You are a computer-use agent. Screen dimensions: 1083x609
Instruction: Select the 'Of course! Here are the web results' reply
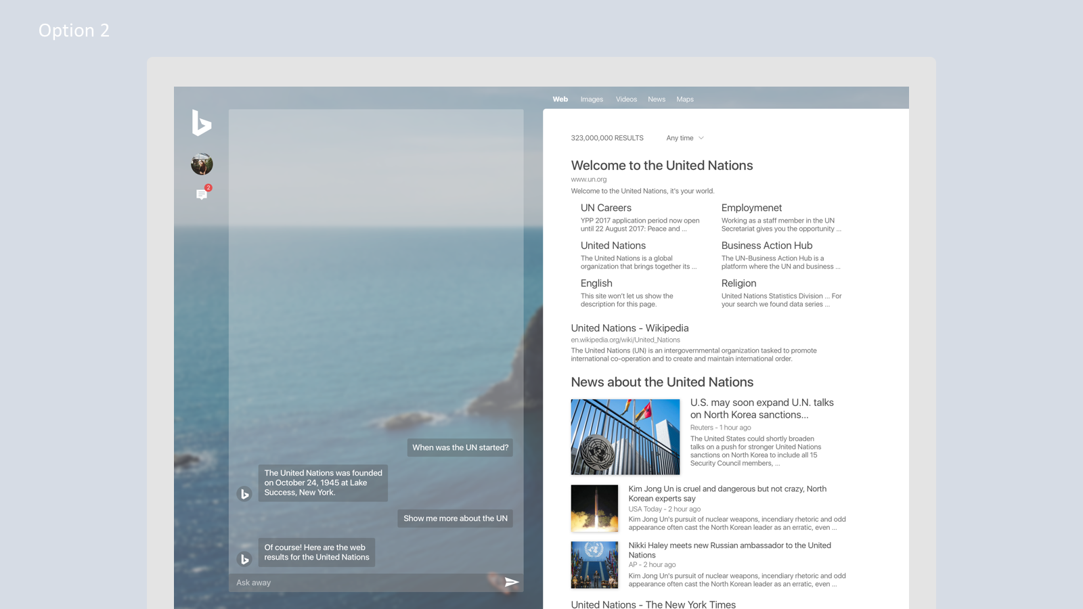pos(317,552)
